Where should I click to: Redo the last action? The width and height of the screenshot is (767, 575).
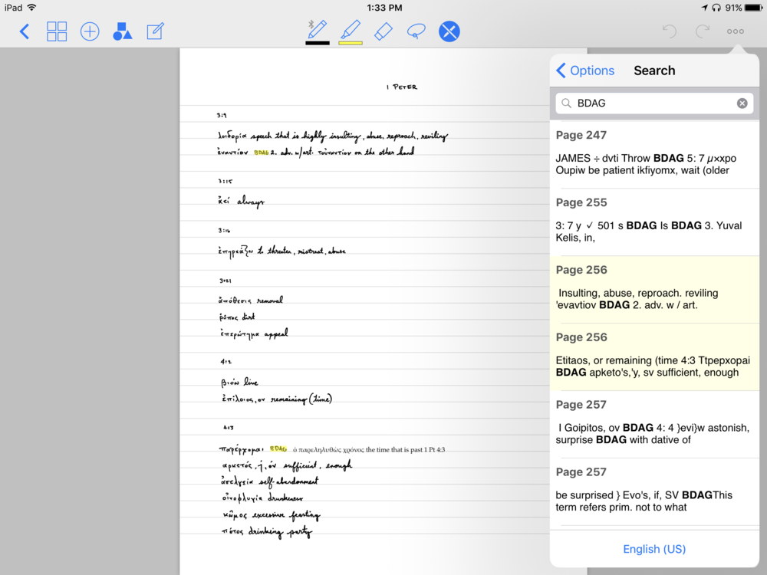[702, 31]
